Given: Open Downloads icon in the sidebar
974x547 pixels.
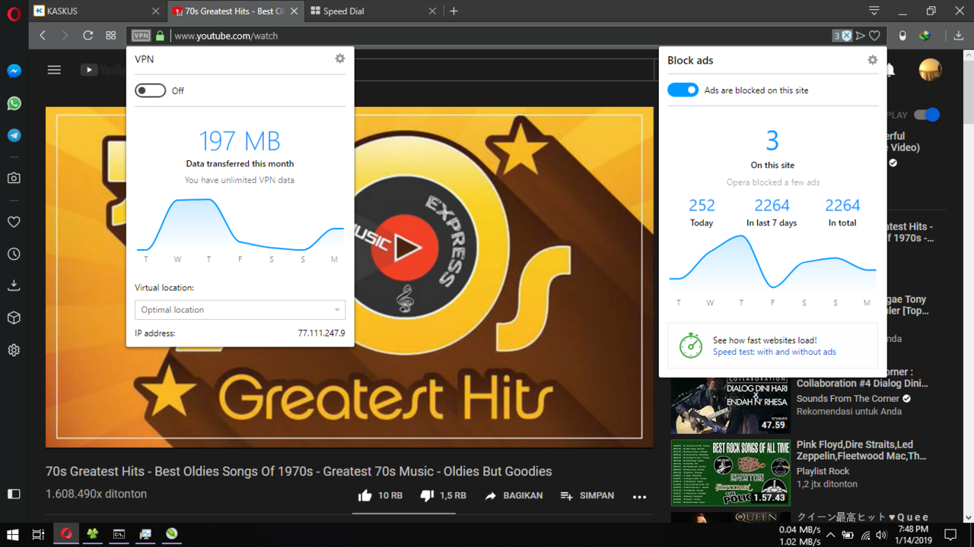Looking at the screenshot, I should 14,286.
